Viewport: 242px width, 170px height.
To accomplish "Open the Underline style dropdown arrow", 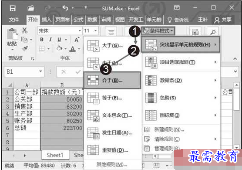I will [x=66, y=40].
